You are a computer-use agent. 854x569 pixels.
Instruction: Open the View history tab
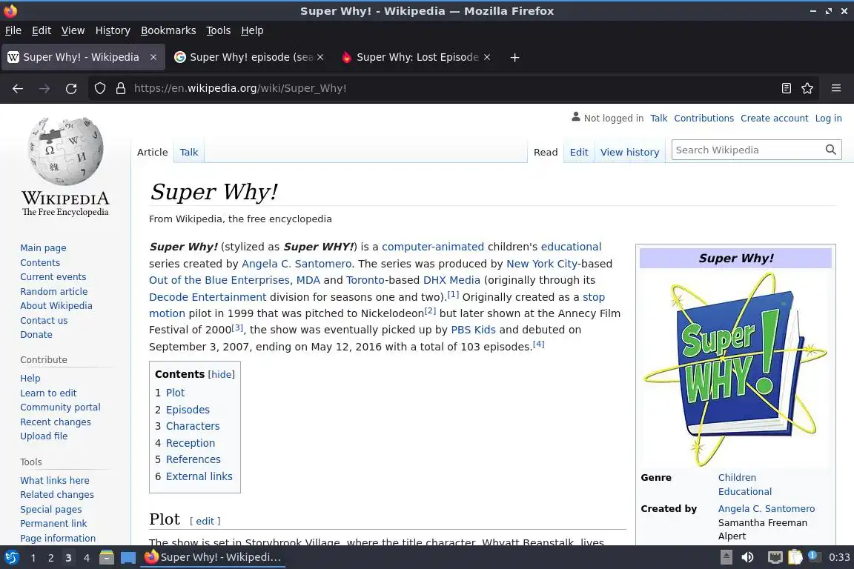(629, 153)
